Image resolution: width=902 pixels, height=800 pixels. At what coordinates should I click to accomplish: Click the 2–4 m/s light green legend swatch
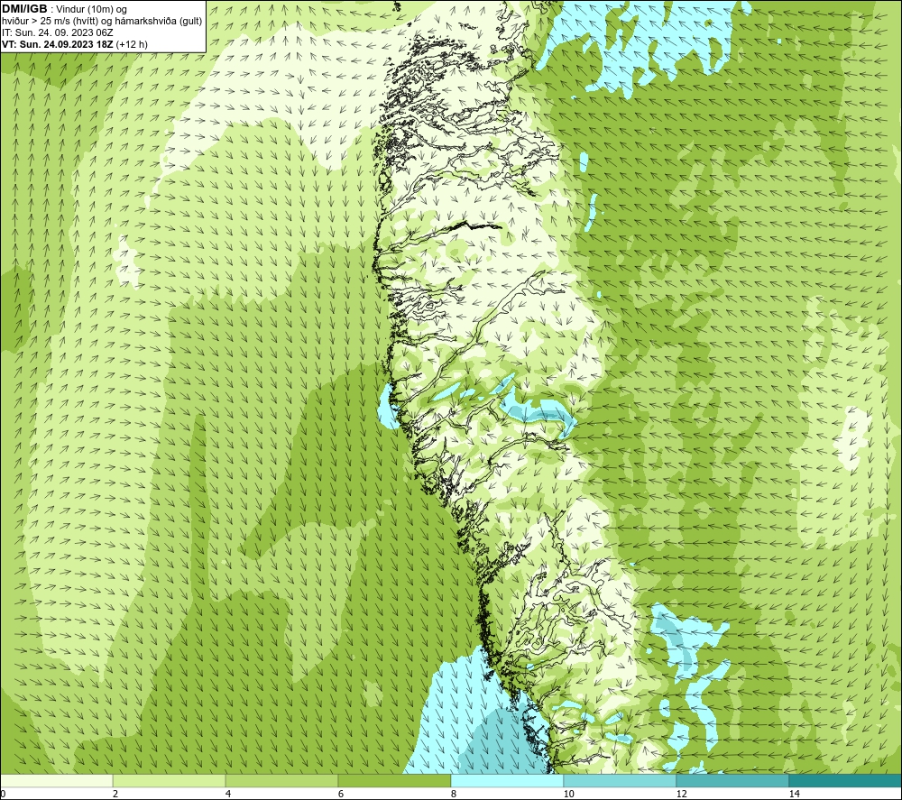tap(170, 781)
